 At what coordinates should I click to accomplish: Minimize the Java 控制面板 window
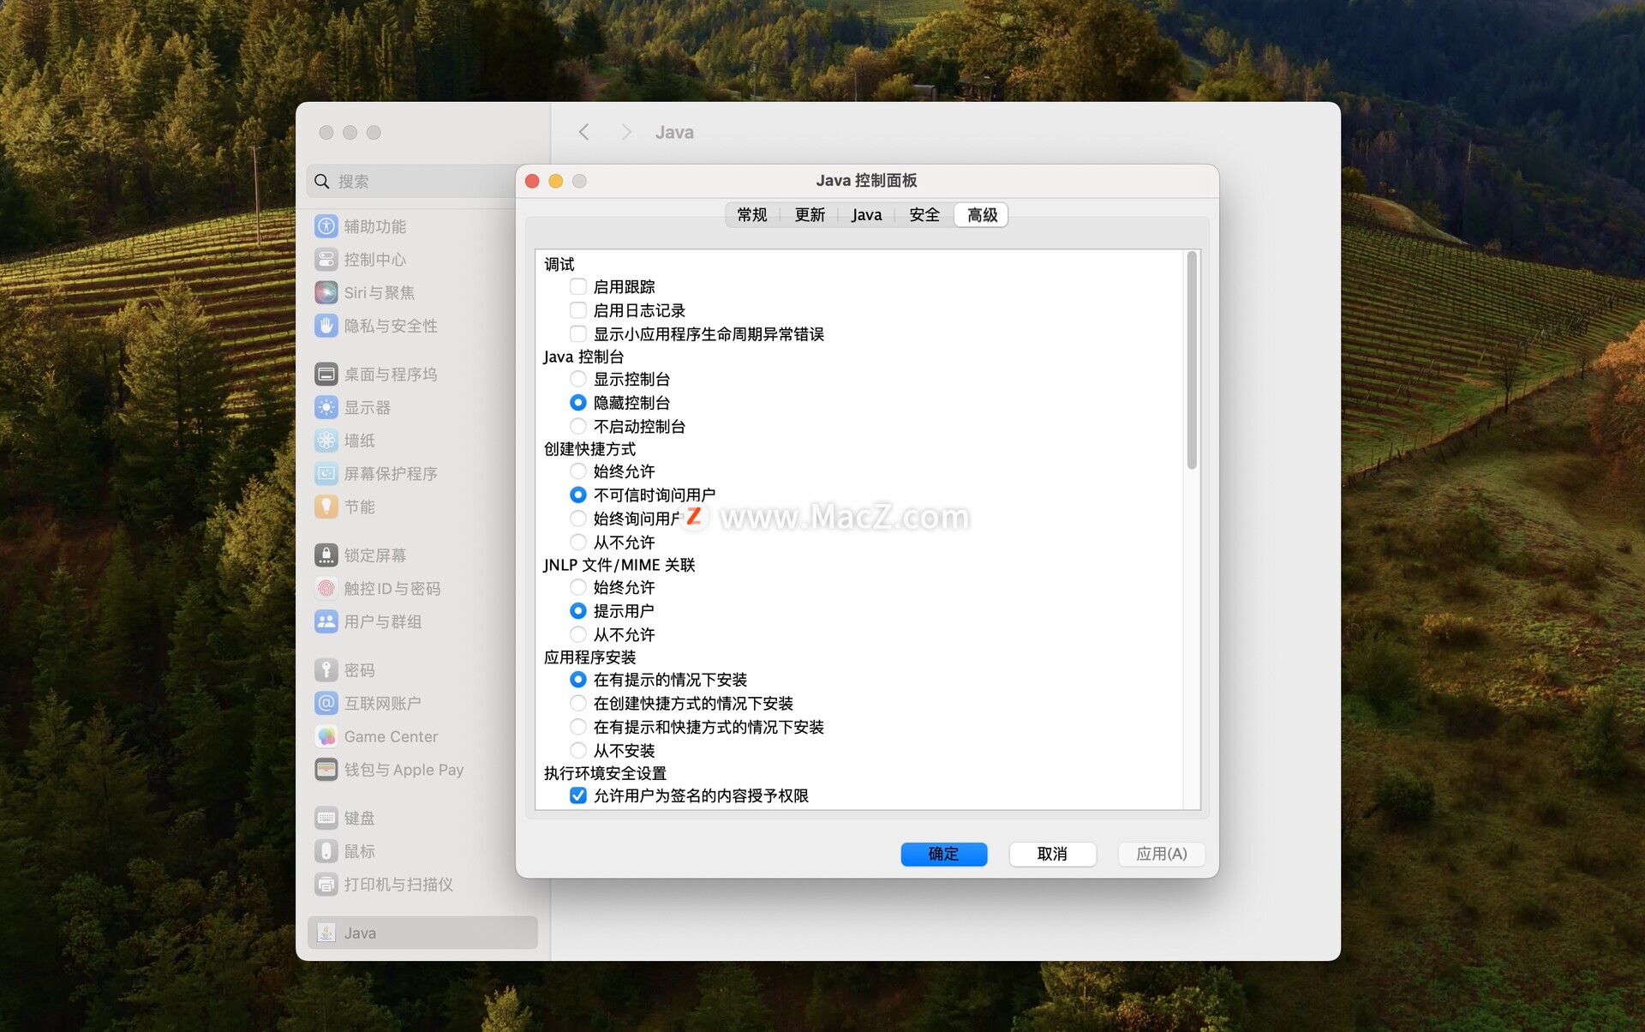(555, 181)
